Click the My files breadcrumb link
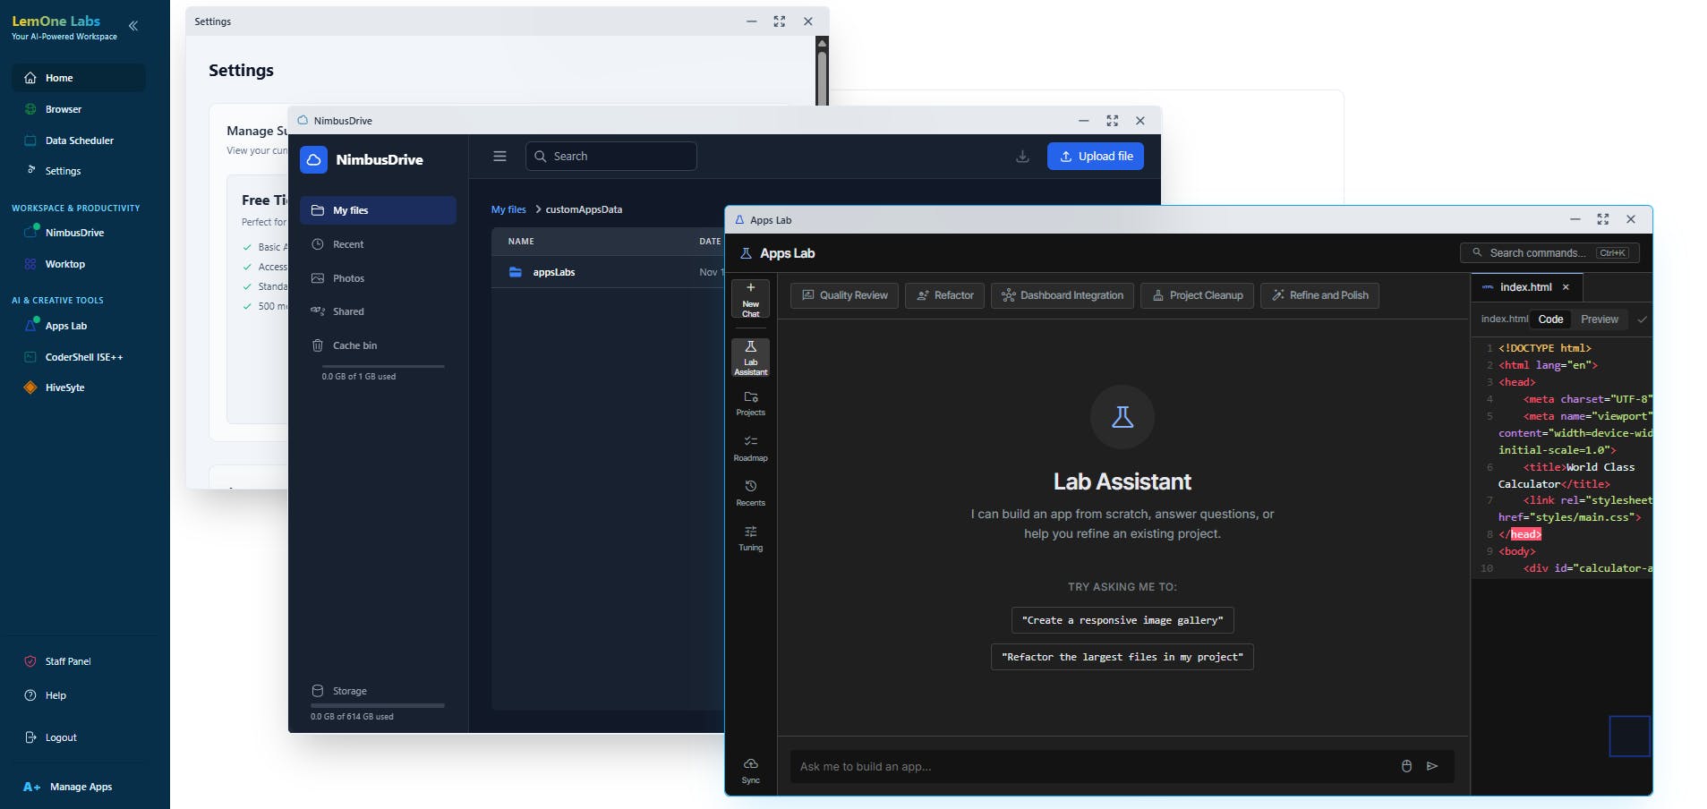 (508, 209)
